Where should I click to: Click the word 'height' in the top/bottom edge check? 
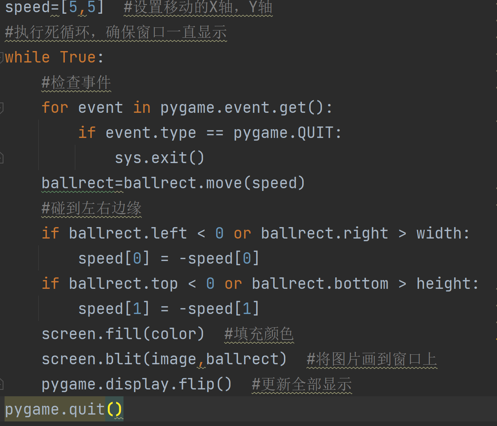click(443, 284)
